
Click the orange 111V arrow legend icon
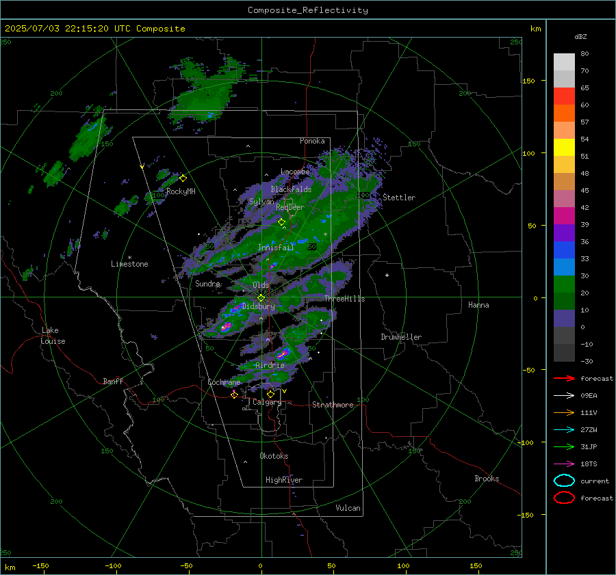tap(564, 412)
